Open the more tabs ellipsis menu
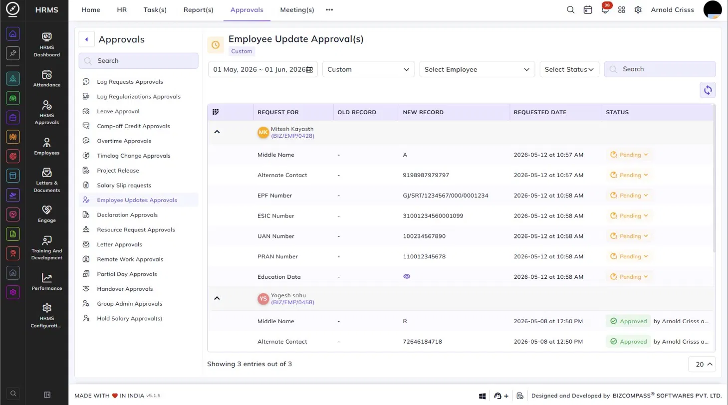The height and width of the screenshot is (405, 728). (x=329, y=10)
